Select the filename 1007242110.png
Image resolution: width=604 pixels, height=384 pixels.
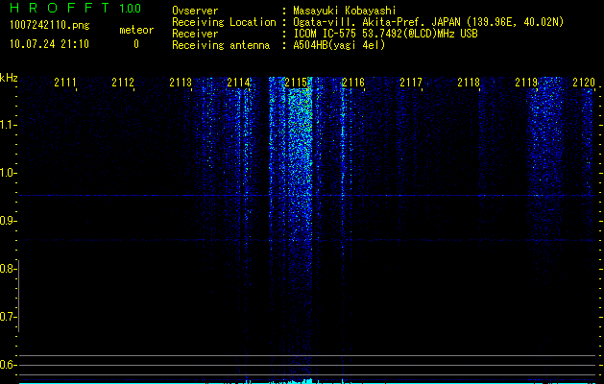[x=50, y=26]
